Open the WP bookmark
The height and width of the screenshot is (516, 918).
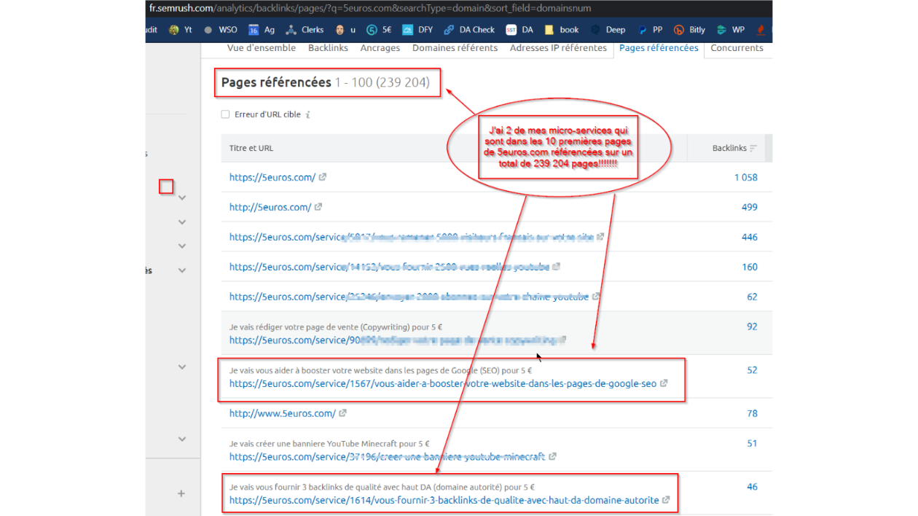click(x=731, y=30)
